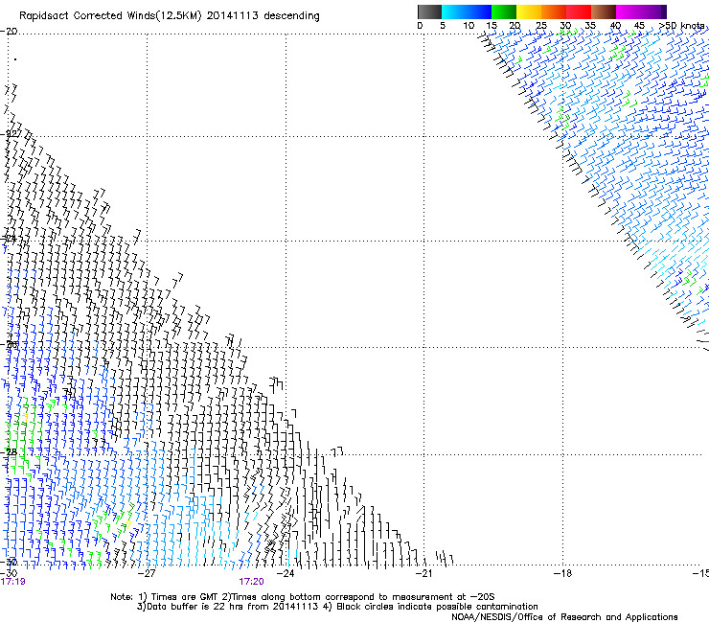Click the legend label '0' under color bar
The height and width of the screenshot is (623, 709).
420,26
